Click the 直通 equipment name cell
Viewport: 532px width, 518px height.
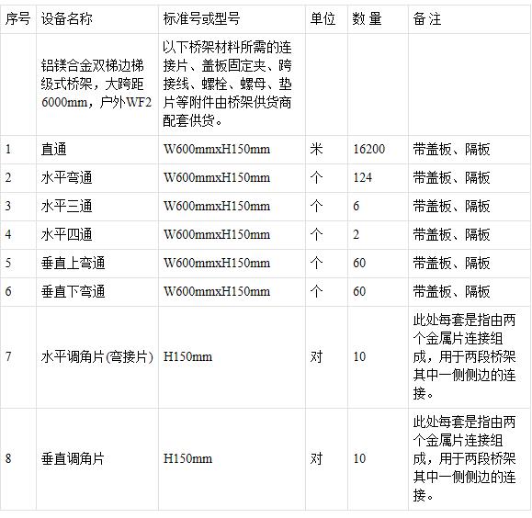tap(97, 150)
